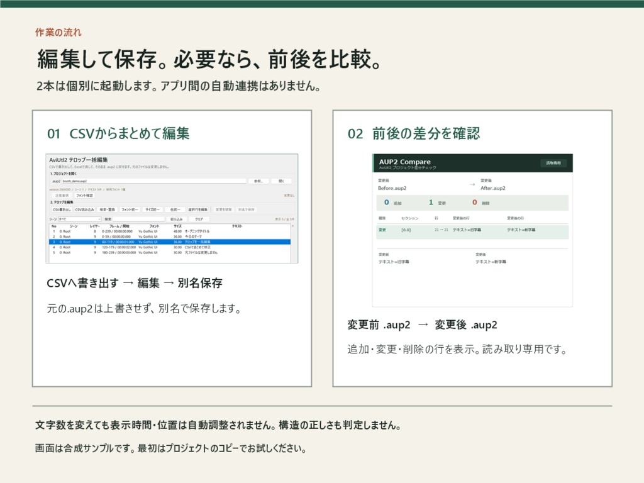Click the Before.aup2 file name

[392, 188]
